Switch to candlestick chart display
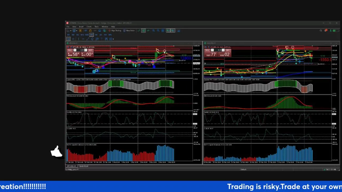342x192 pixels. pos(143,31)
